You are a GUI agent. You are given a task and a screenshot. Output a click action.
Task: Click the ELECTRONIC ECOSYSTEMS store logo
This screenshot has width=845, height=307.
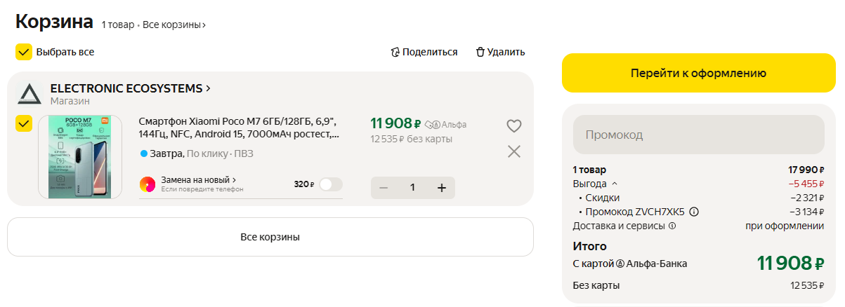tap(30, 95)
